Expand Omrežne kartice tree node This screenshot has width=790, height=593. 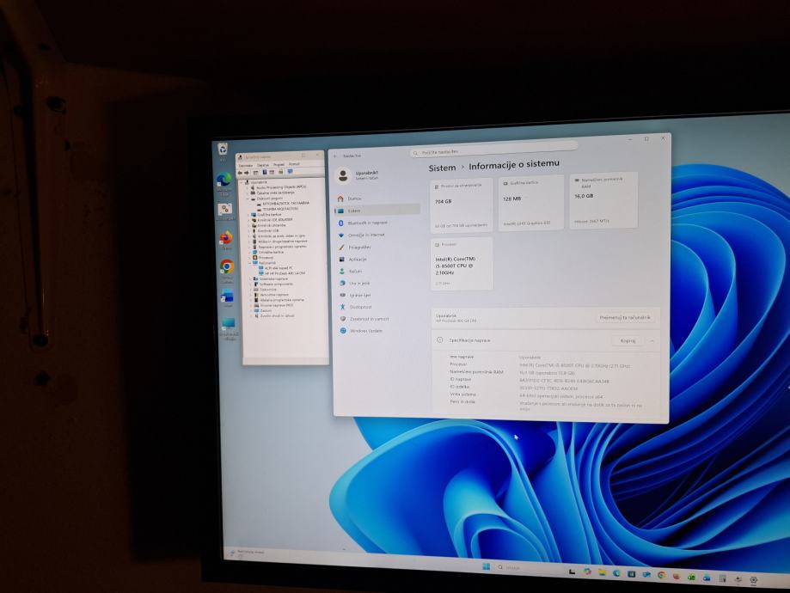point(249,252)
